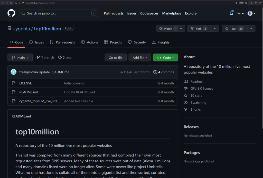Expand the Fork options dropdown arrow

(x=215, y=29)
